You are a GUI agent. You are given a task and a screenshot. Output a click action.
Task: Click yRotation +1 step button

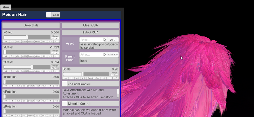(x=50, y=101)
